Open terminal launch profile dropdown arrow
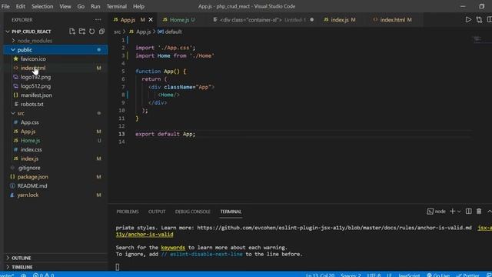 click(x=459, y=212)
